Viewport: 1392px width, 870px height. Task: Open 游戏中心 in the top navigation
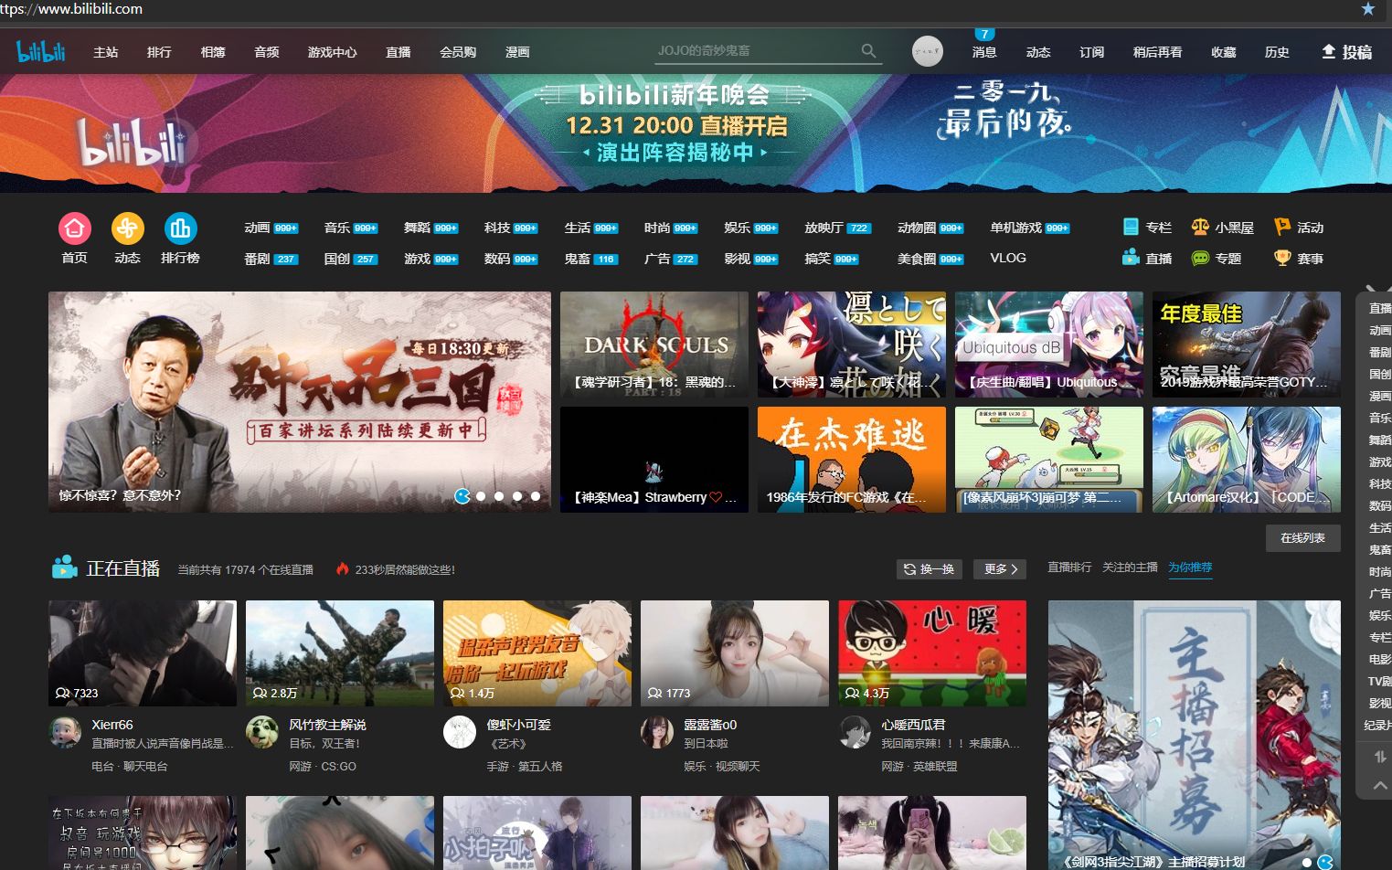[332, 52]
